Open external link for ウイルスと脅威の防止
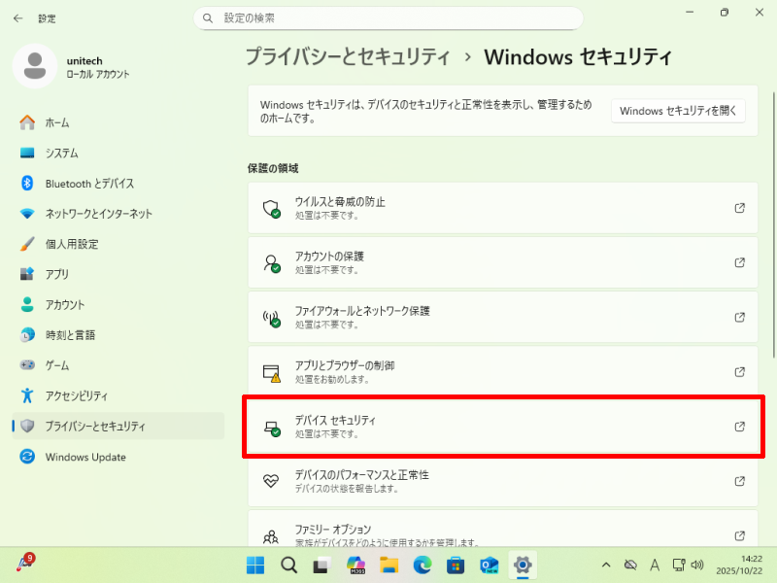The image size is (777, 583). pos(739,208)
